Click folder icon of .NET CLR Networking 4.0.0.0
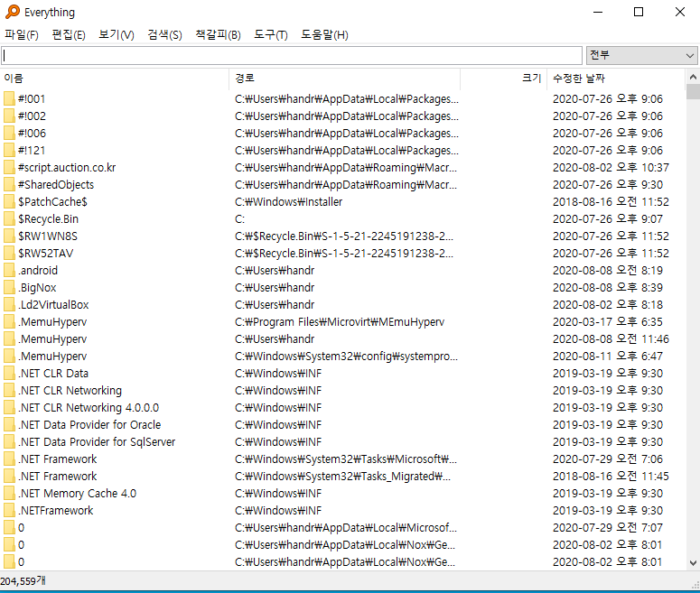This screenshot has width=700, height=593. (x=9, y=408)
